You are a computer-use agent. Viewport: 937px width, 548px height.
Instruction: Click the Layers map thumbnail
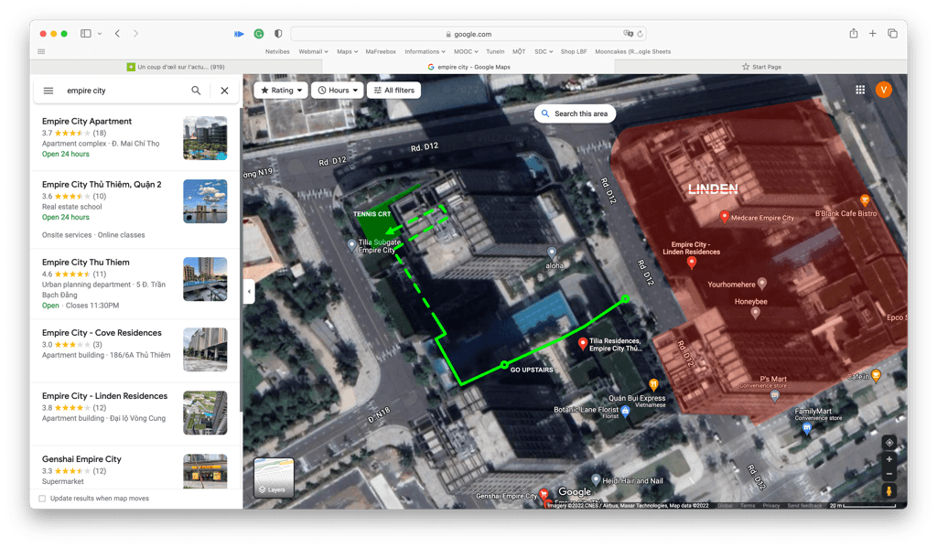pos(274,477)
